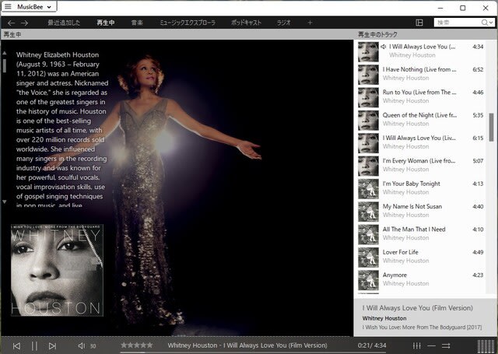Screen dimensions: 498x354
Task: Click the playback progress bar
Action: click(x=253, y=352)
